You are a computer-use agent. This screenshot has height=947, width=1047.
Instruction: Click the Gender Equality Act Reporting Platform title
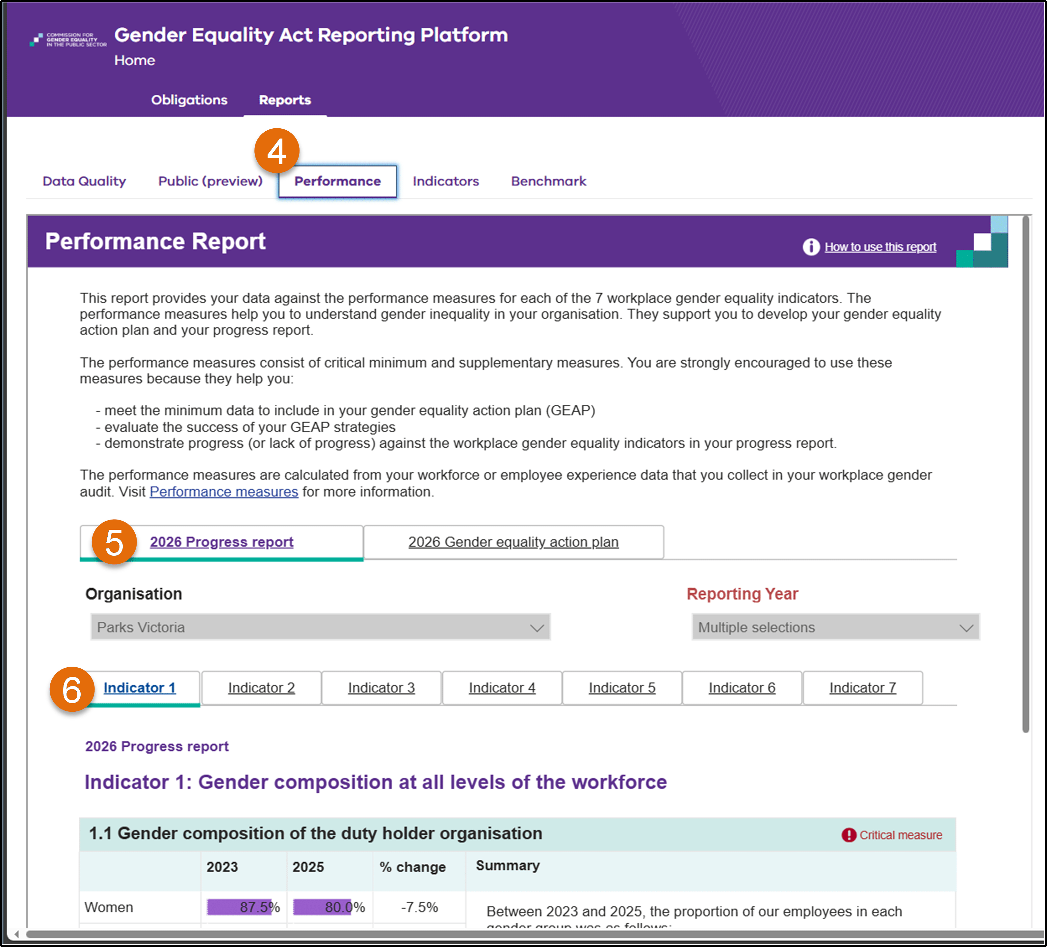click(x=311, y=35)
